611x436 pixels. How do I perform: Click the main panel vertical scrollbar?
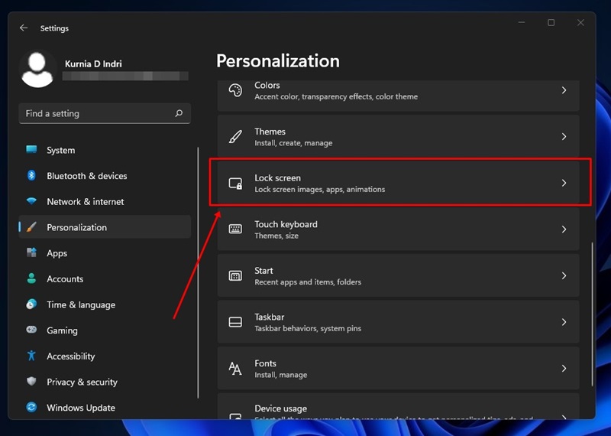click(x=592, y=314)
